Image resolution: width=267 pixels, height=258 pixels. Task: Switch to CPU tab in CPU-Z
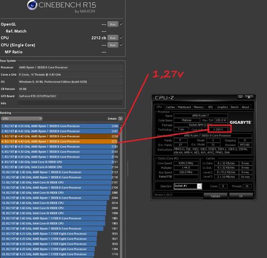[x=159, y=107]
